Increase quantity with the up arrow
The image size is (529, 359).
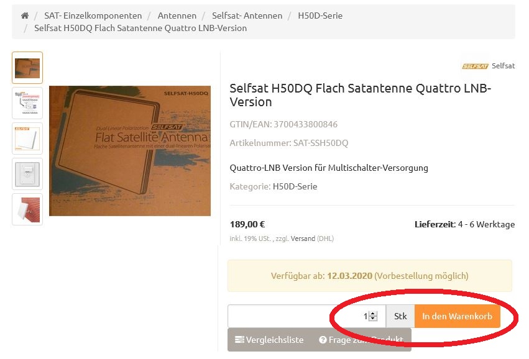tap(373, 314)
